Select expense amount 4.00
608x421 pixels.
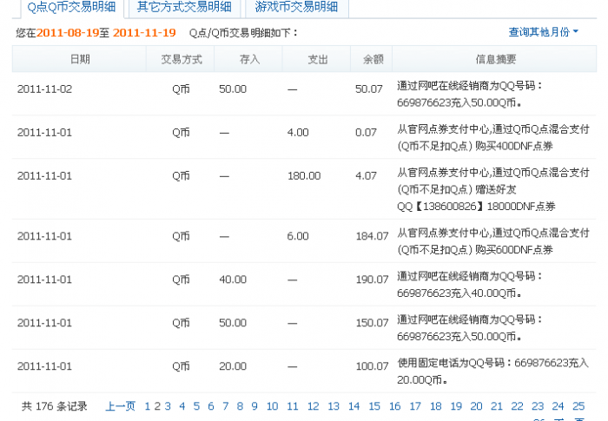click(x=298, y=133)
